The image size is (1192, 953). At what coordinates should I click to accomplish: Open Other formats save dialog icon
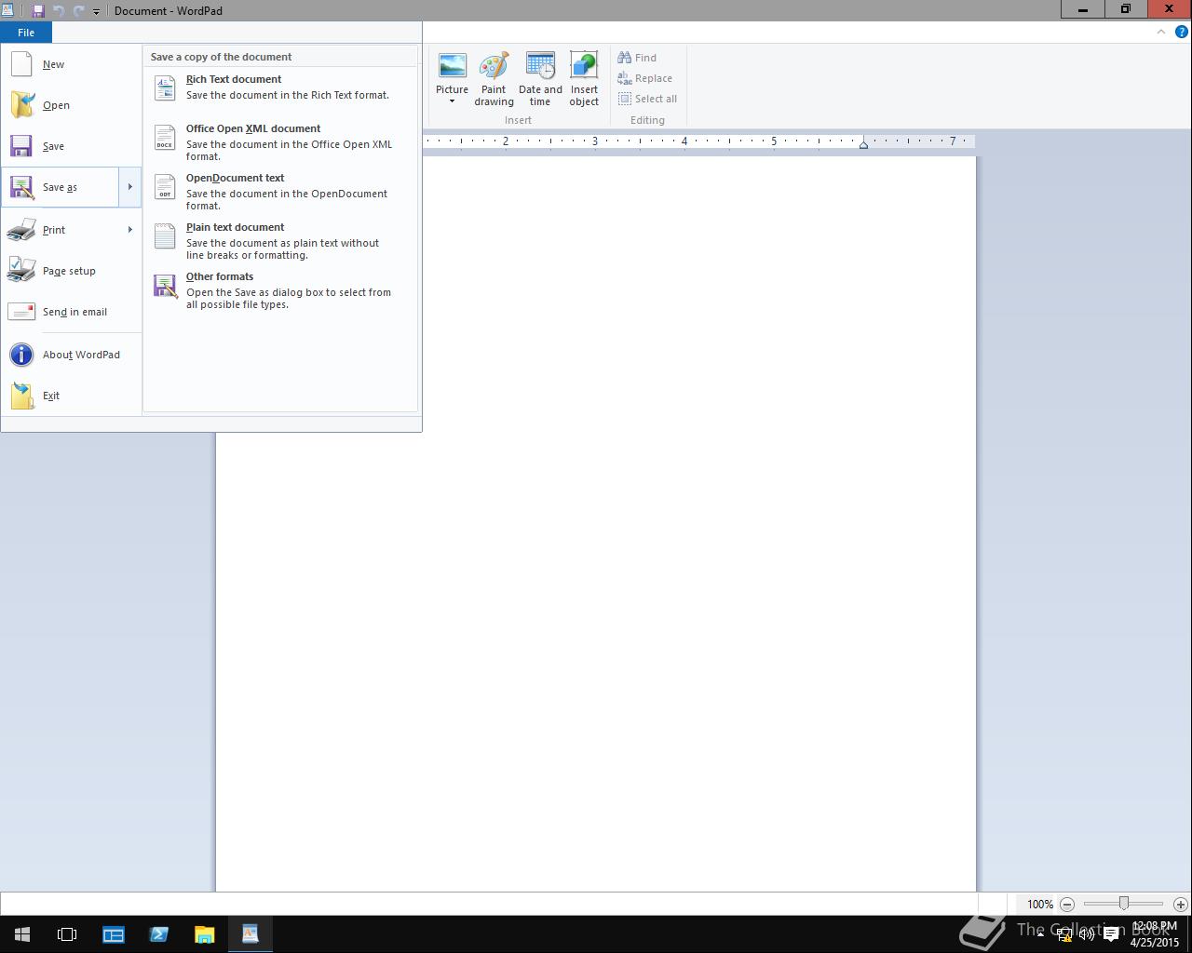pos(165,286)
